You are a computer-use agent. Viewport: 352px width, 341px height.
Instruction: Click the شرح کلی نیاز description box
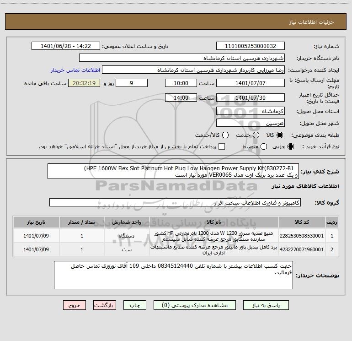point(173,172)
